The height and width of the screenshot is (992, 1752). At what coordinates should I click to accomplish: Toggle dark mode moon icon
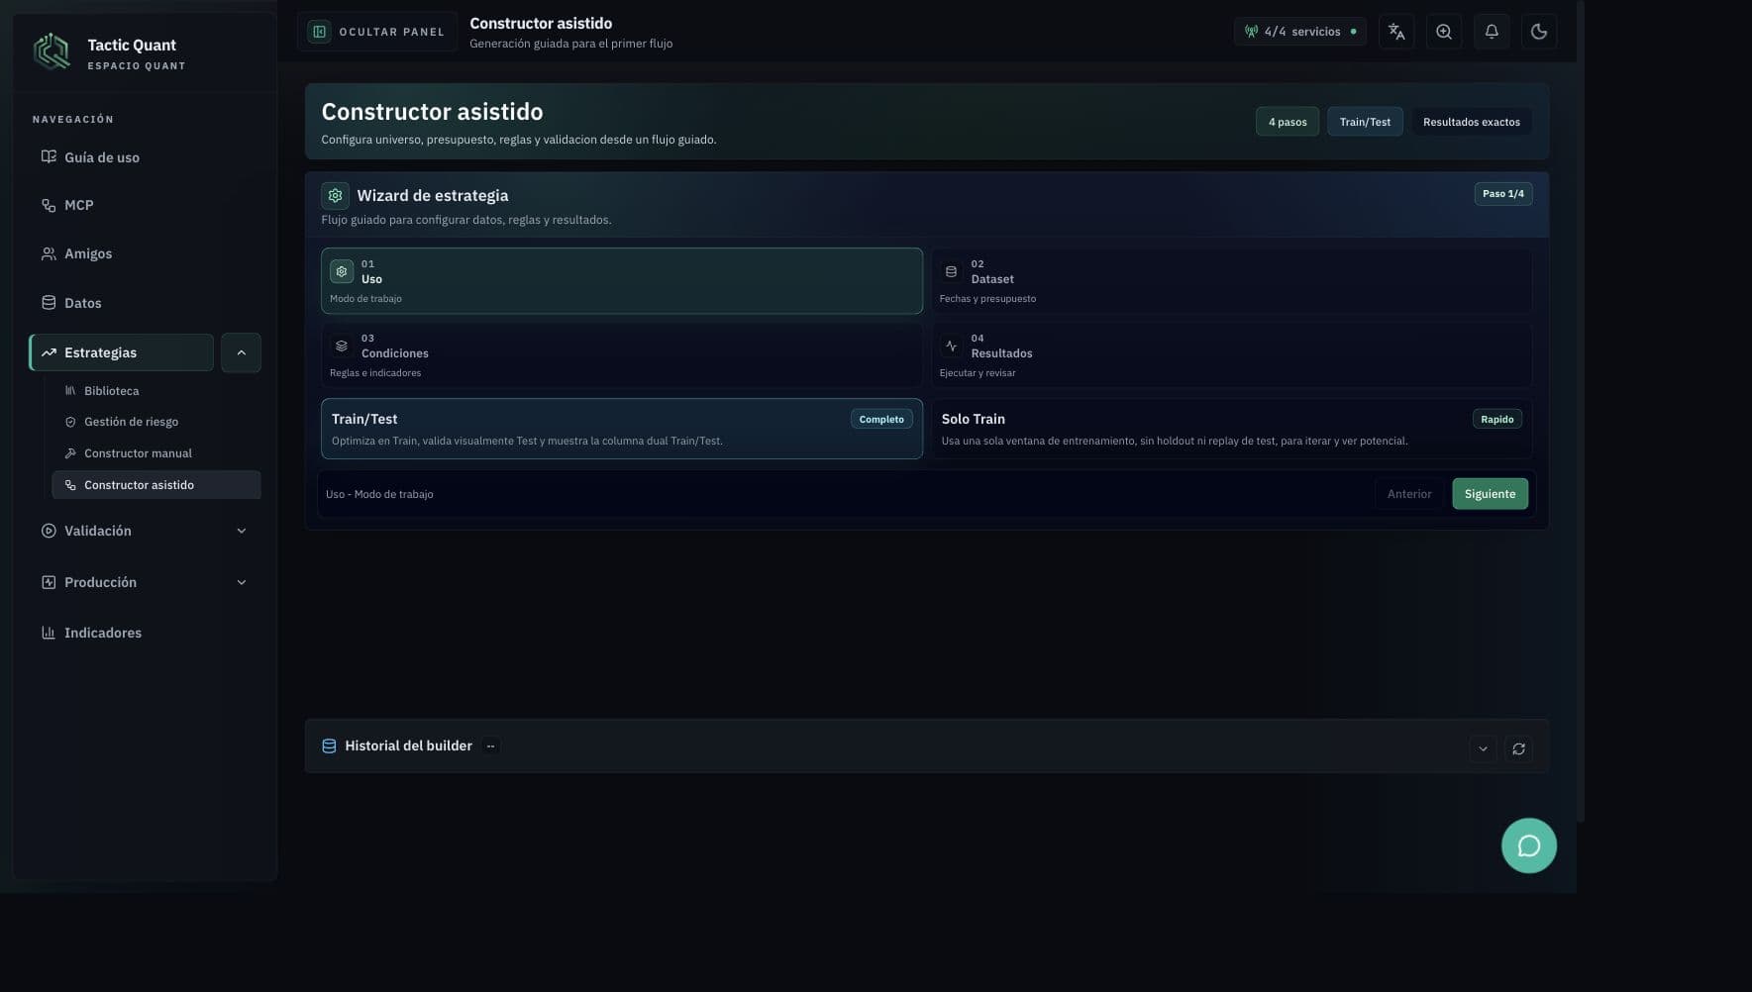[1539, 32]
